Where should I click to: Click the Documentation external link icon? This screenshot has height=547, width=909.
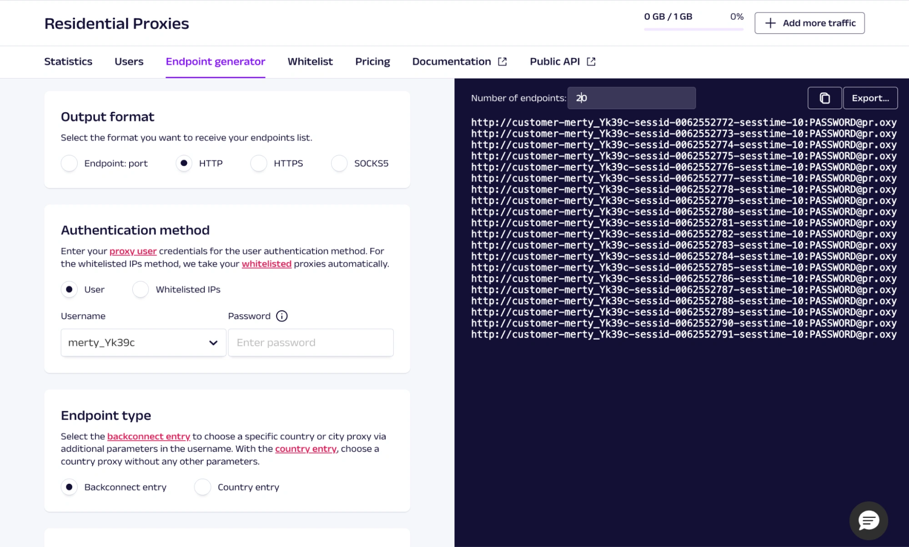pyautogui.click(x=502, y=61)
